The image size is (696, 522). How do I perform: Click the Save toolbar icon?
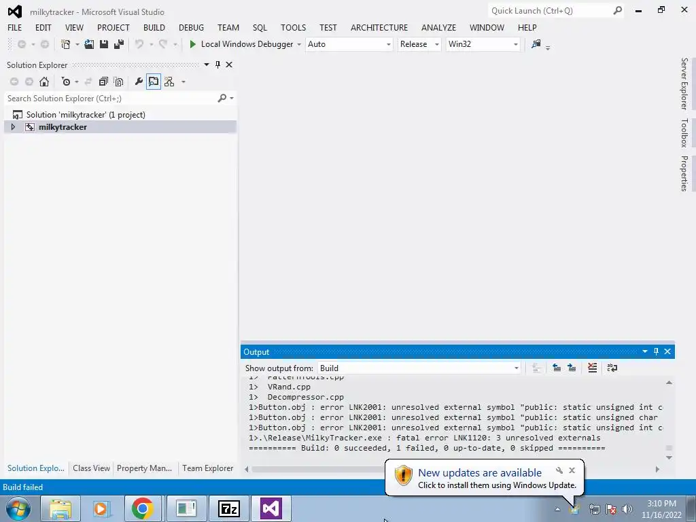104,44
